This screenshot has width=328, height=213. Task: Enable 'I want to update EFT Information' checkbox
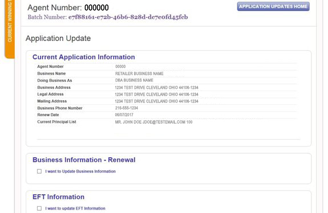coord(39,208)
